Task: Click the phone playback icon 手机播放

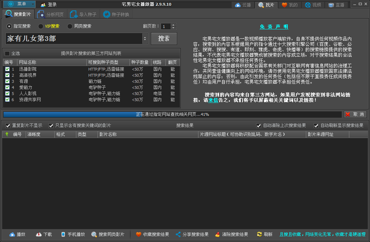Action: (63, 234)
